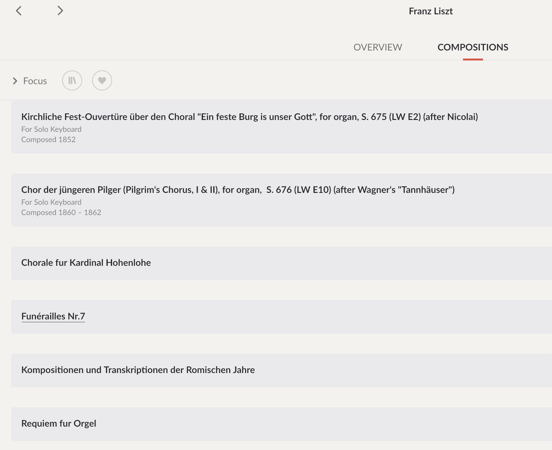Click the Franz Liszt title

431,11
